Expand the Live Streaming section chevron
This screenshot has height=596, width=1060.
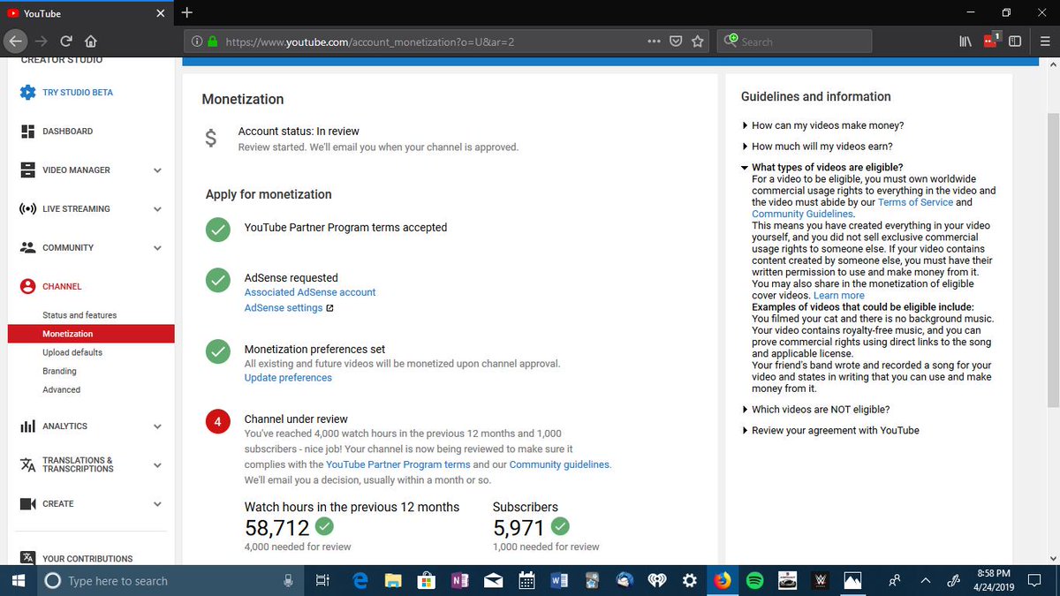tap(157, 209)
